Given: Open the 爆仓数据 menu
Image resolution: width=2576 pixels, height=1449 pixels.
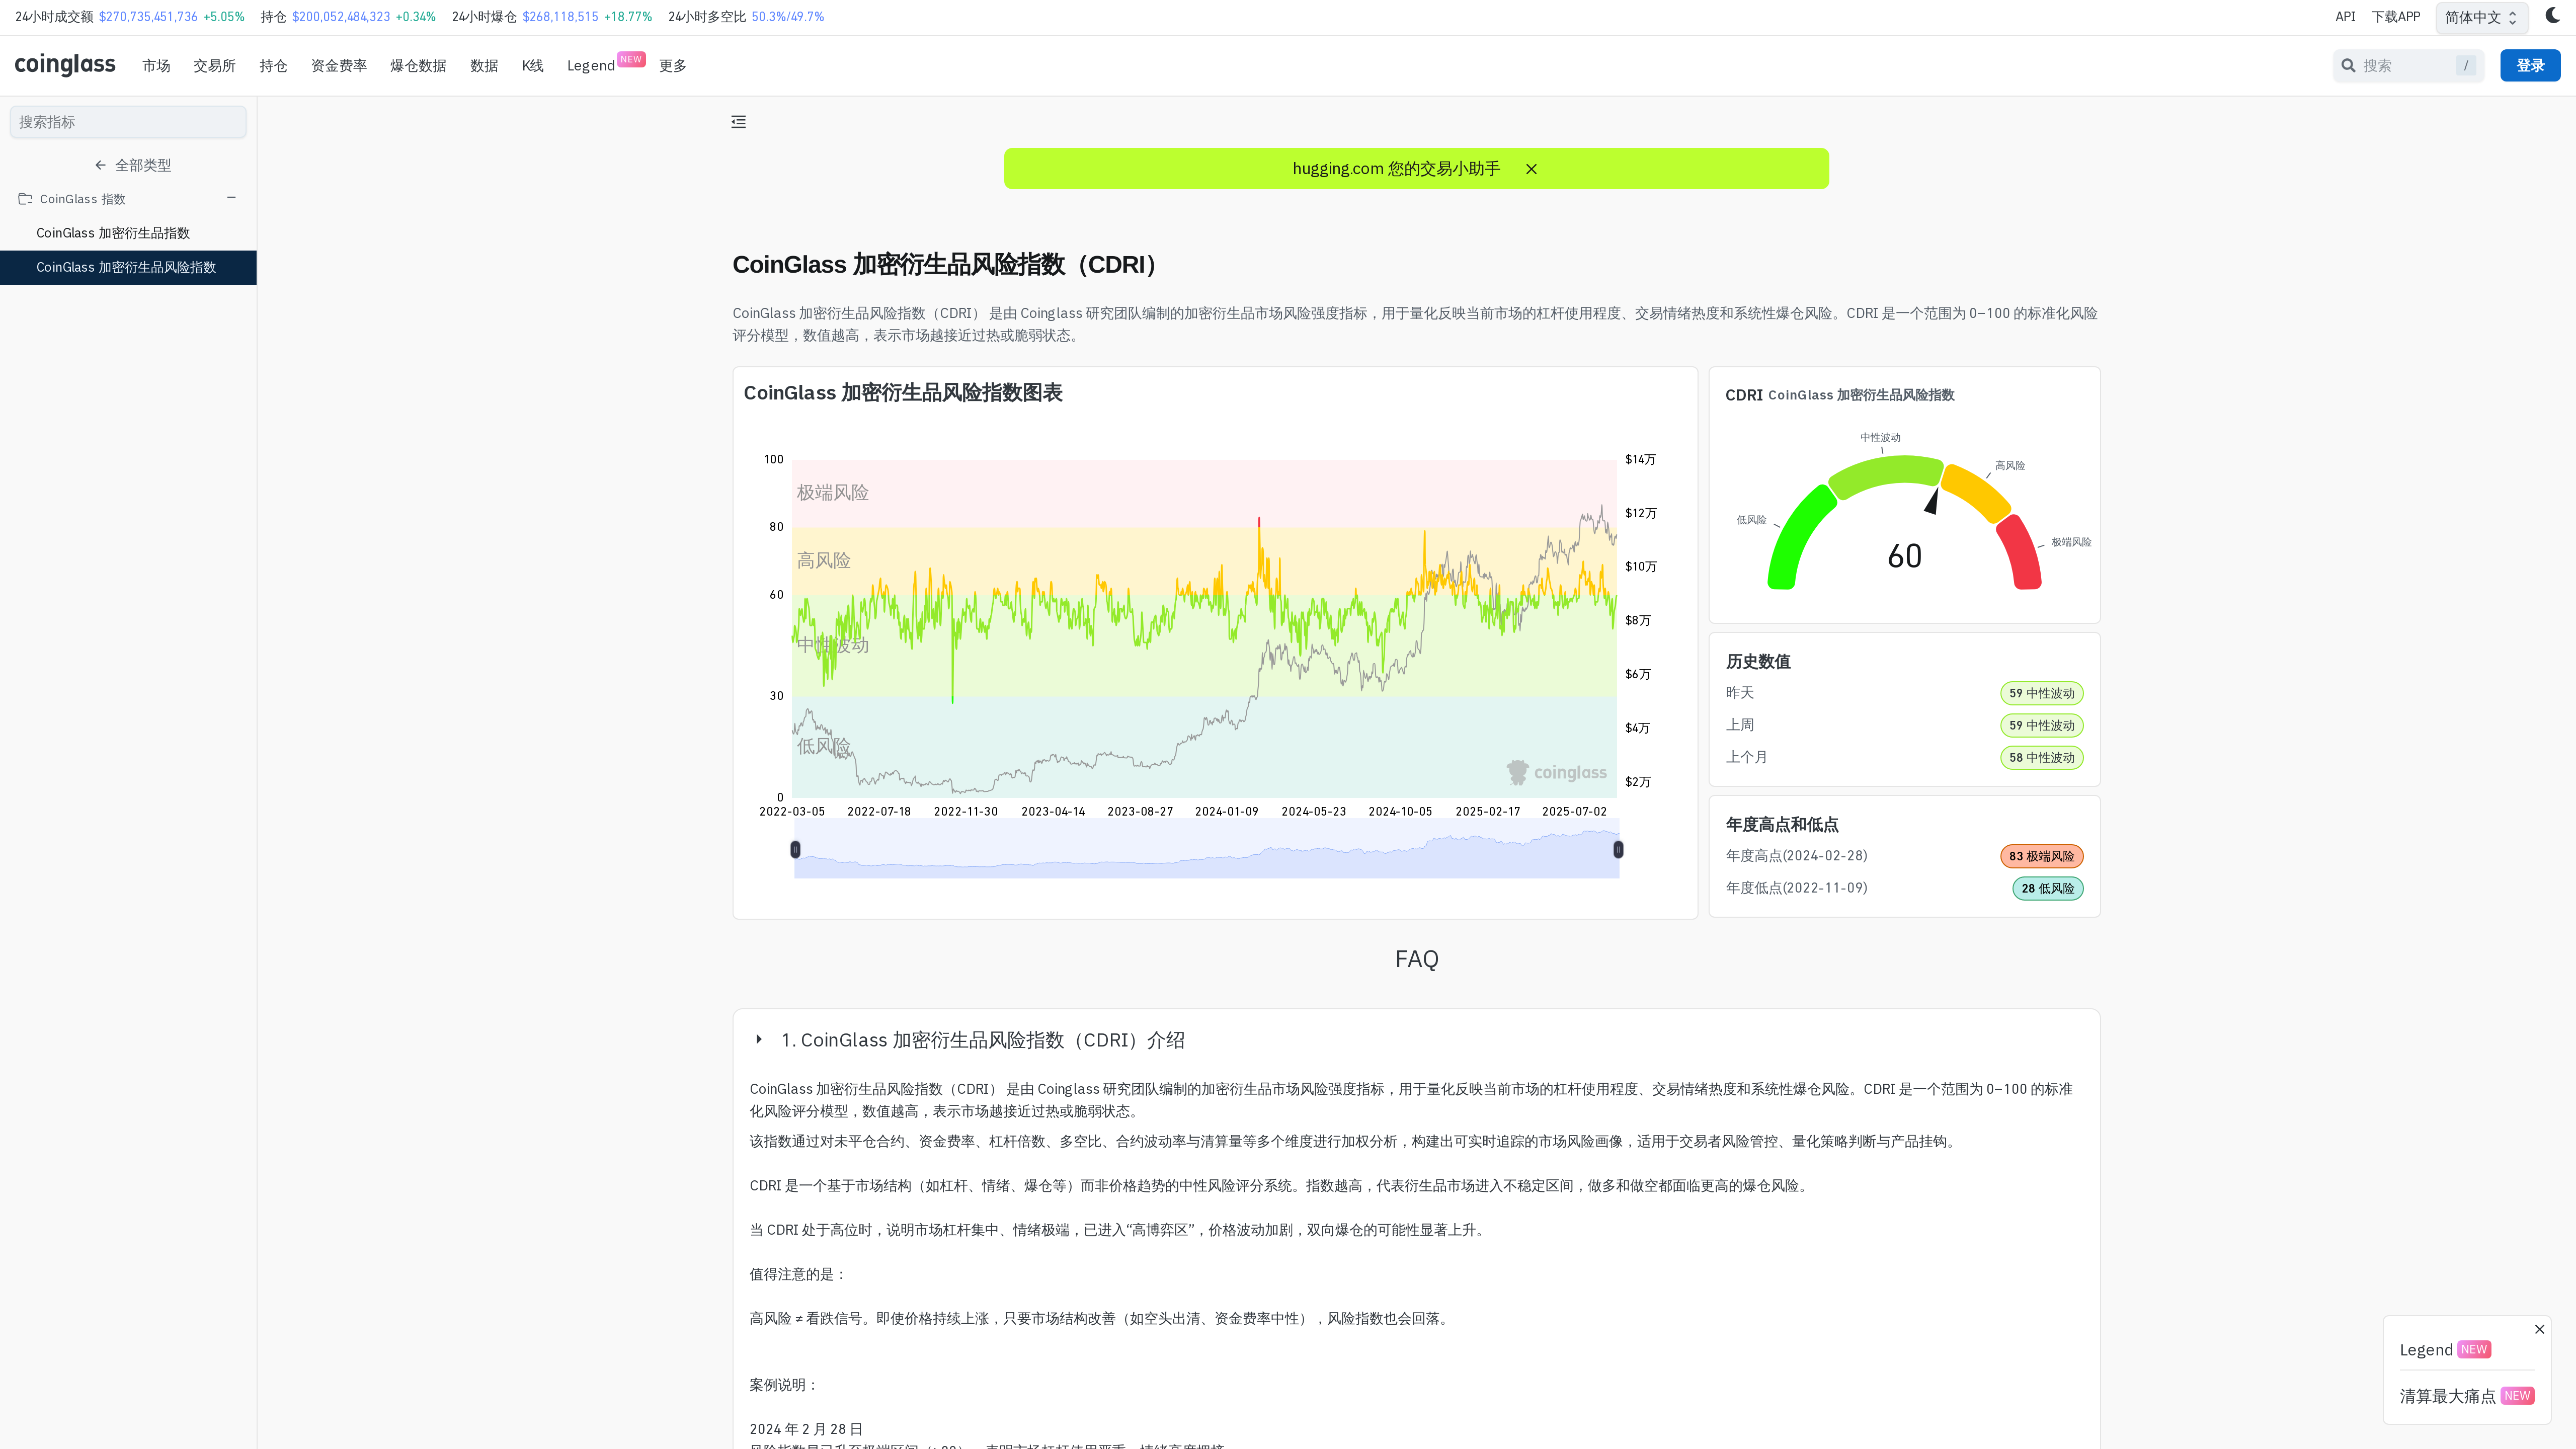Looking at the screenshot, I should [x=418, y=66].
